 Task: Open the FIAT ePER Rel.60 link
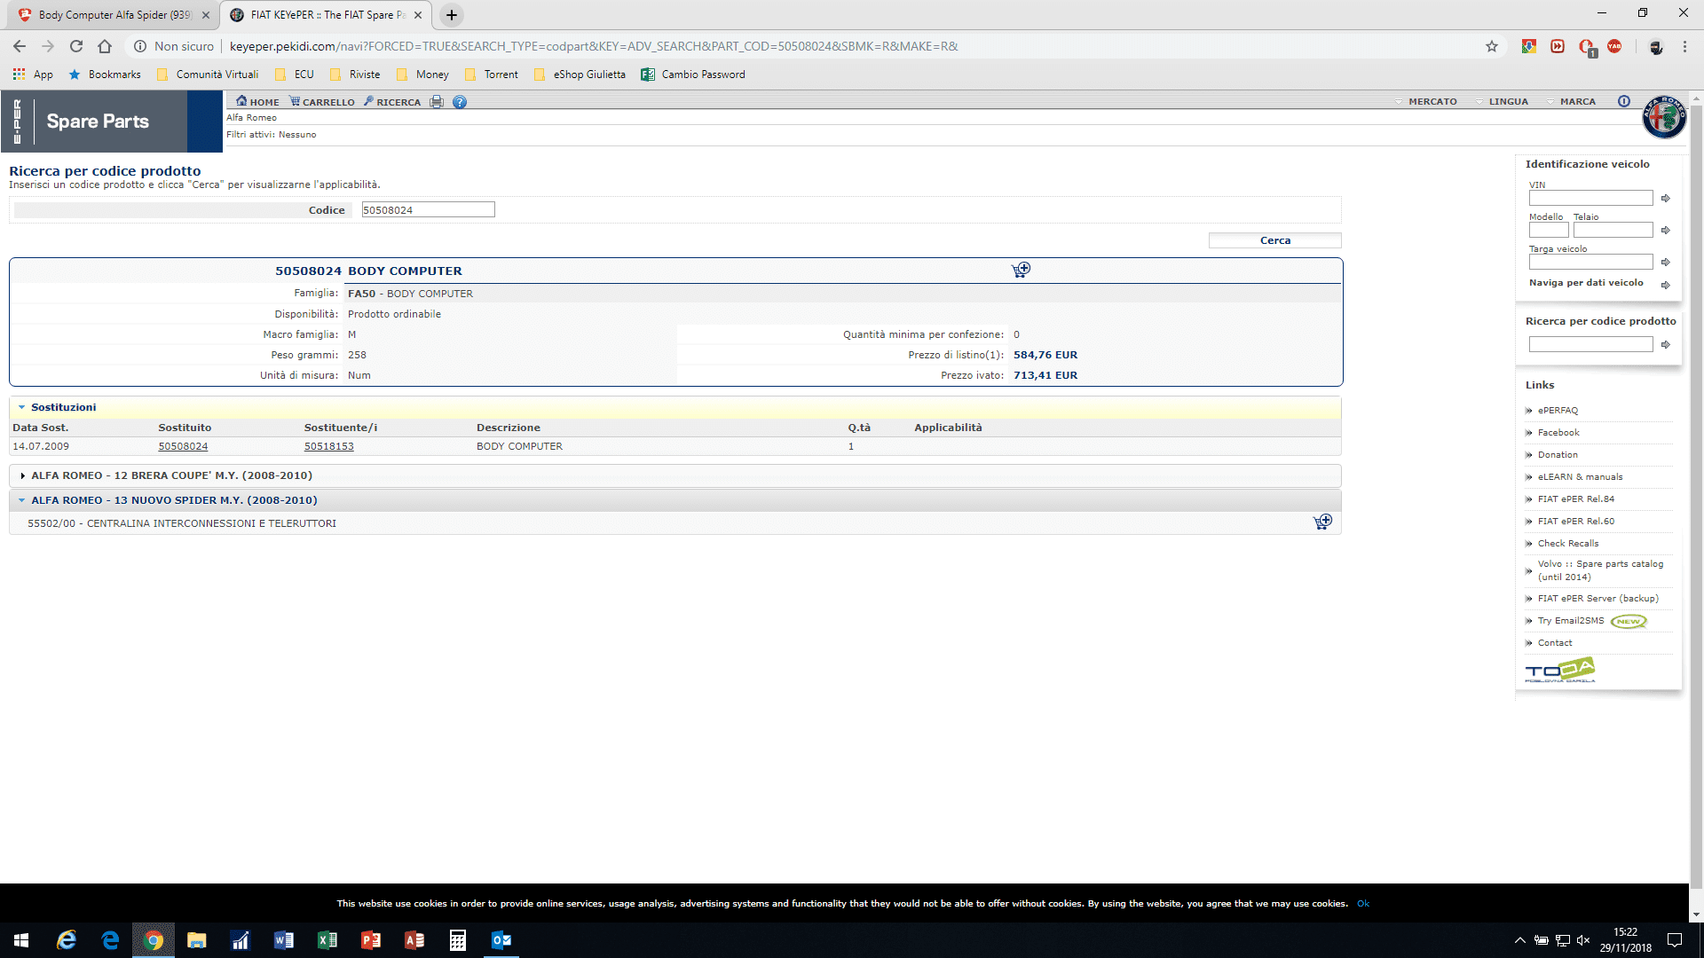[x=1576, y=522]
